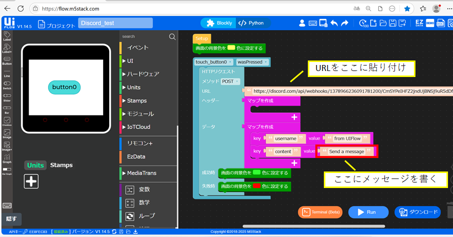The image size is (453, 237).
Task: Open the wasPressed dropdown in block
Action: click(252, 62)
